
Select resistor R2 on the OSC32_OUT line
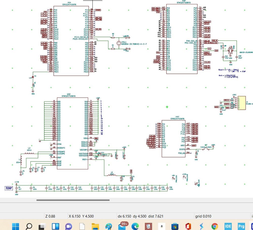tap(113, 49)
